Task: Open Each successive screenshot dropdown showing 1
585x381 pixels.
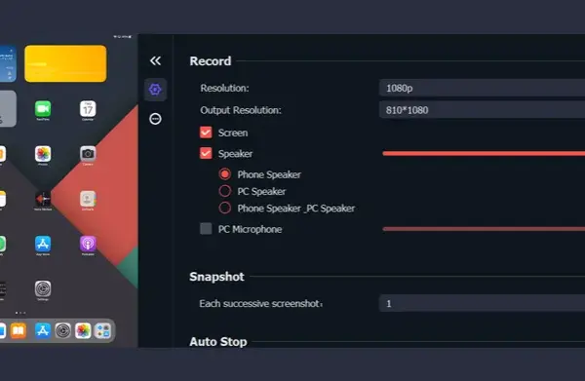Action: [x=482, y=303]
